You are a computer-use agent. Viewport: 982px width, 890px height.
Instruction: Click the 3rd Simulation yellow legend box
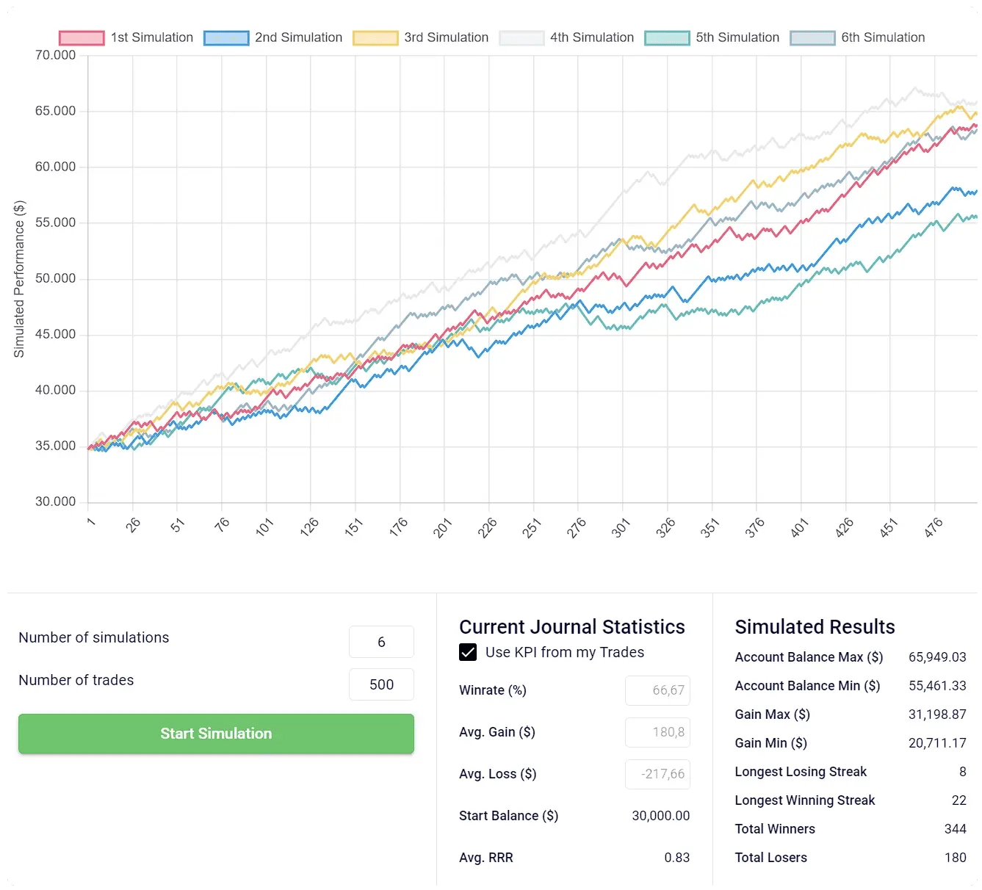pos(375,38)
